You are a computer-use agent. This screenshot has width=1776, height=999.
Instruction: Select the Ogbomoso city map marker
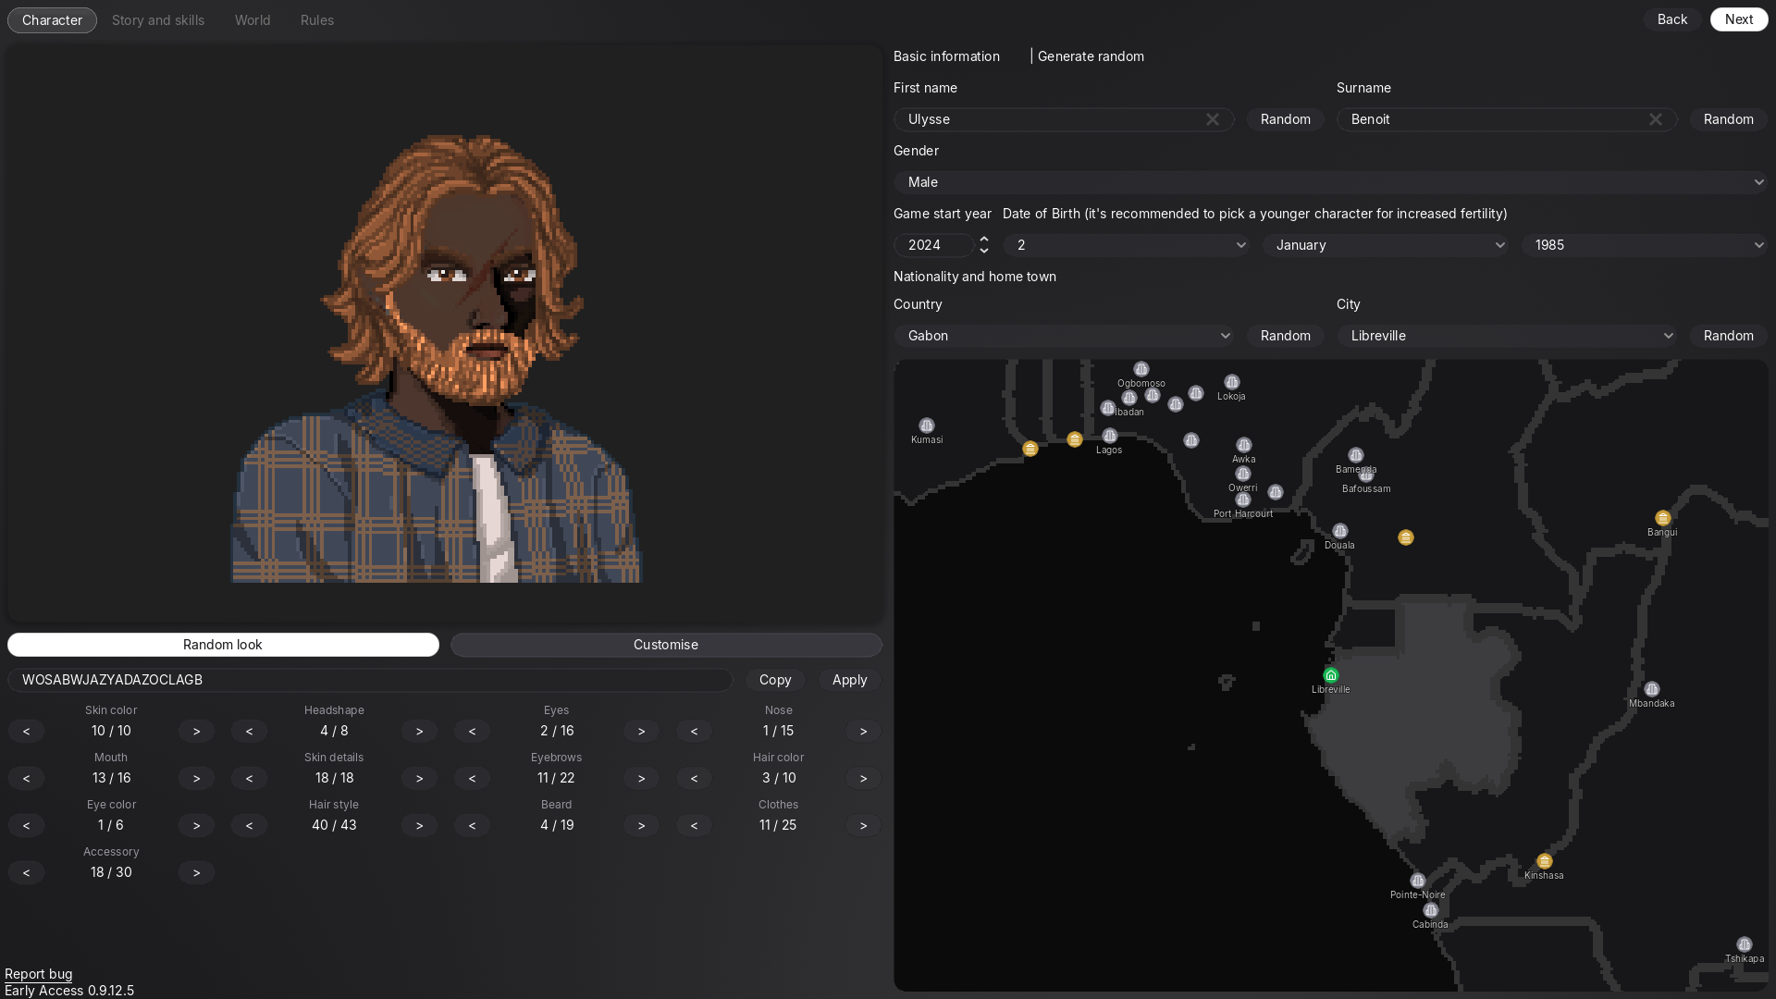(1141, 369)
